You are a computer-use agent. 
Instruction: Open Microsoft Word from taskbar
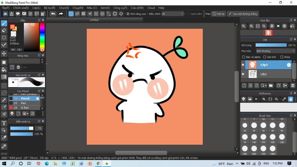coord(81,164)
